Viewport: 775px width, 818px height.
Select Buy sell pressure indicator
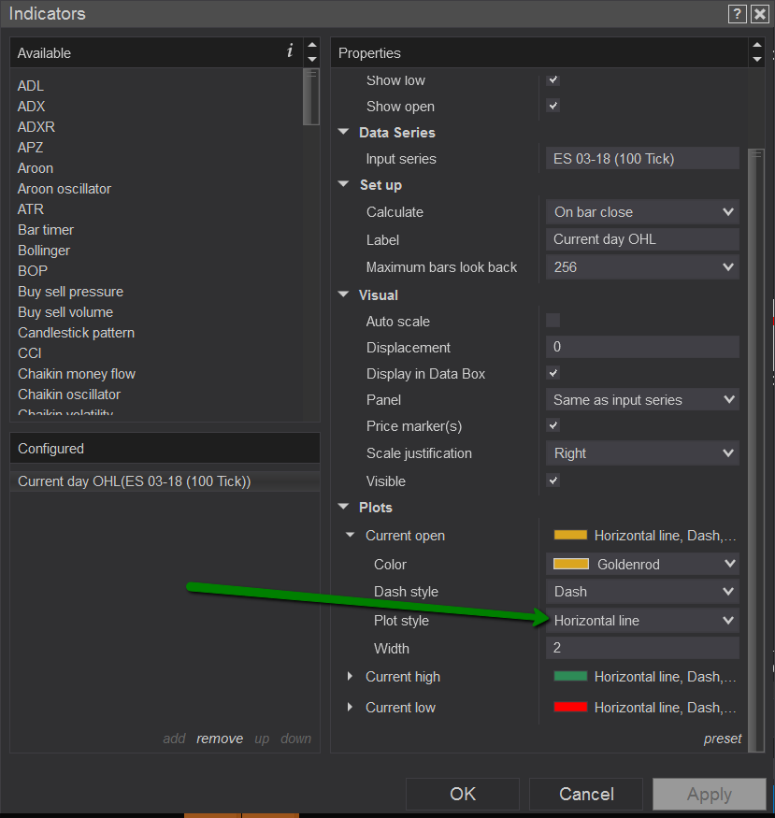(x=70, y=291)
